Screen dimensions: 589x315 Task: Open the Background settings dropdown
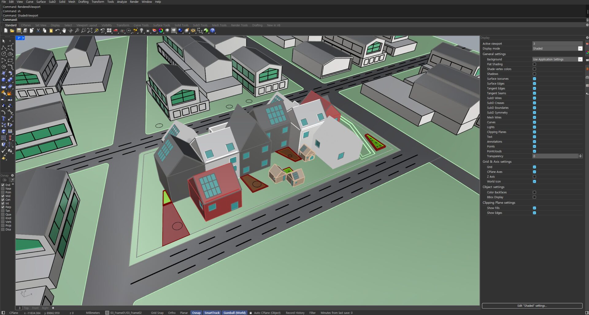click(580, 60)
